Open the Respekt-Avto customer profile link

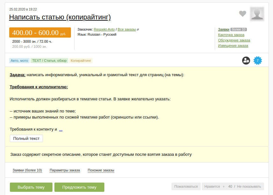[104, 29]
